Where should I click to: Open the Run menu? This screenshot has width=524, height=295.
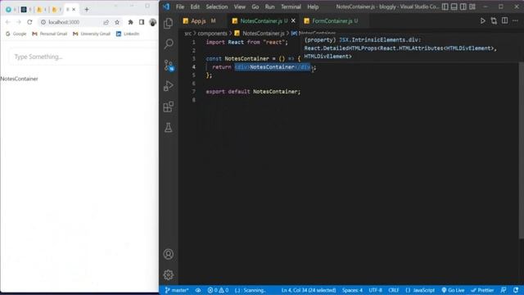269,7
